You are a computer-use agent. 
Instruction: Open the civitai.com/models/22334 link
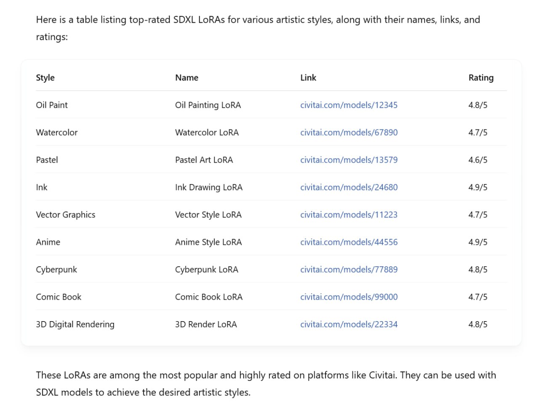tap(349, 324)
